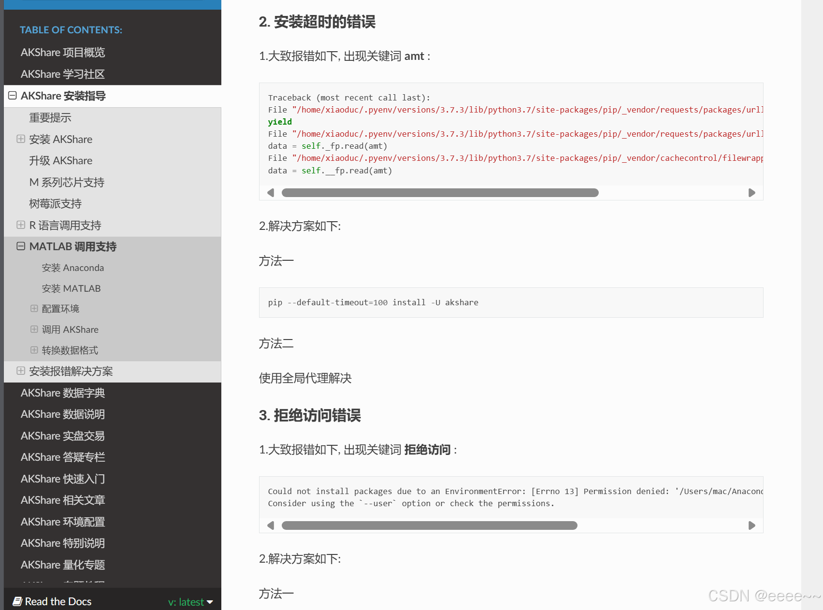Click the traceback horizontal scrollbar thumb
Image resolution: width=823 pixels, height=610 pixels.
click(440, 193)
